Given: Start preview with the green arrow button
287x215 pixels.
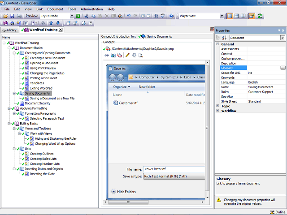Looking at the screenshot, I should [78, 16].
